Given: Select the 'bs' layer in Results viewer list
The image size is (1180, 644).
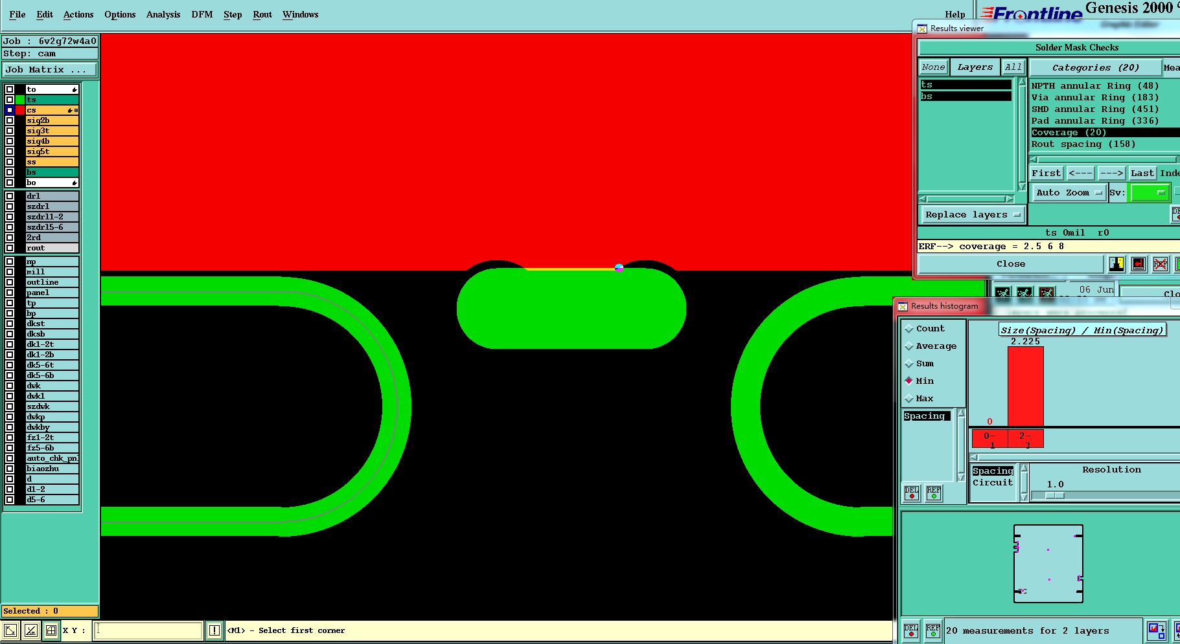Looking at the screenshot, I should 966,96.
